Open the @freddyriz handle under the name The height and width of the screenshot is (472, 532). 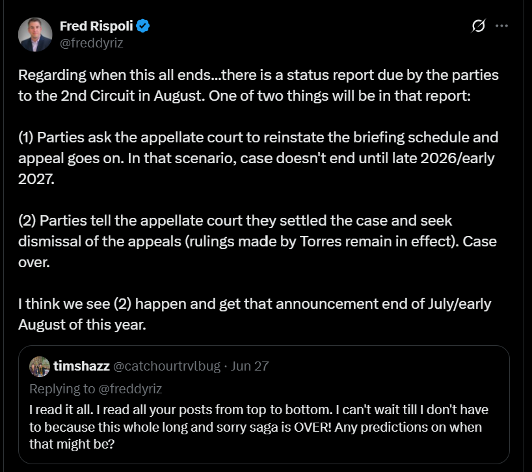pos(91,43)
